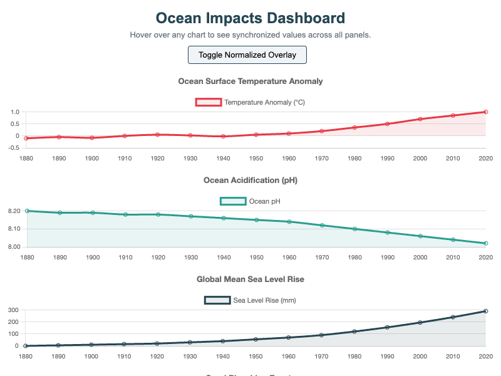Toggle the Sea Level Rise legend swatch

point(217,300)
